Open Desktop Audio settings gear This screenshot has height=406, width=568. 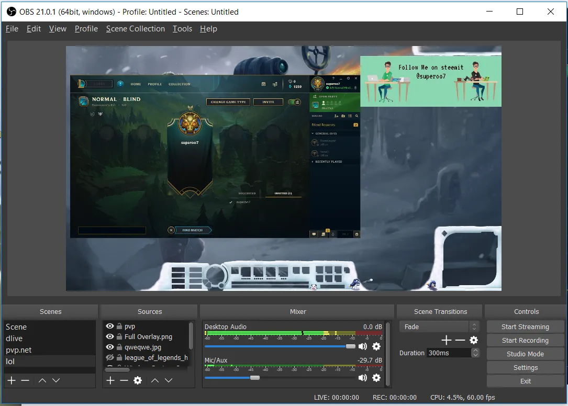(x=376, y=346)
